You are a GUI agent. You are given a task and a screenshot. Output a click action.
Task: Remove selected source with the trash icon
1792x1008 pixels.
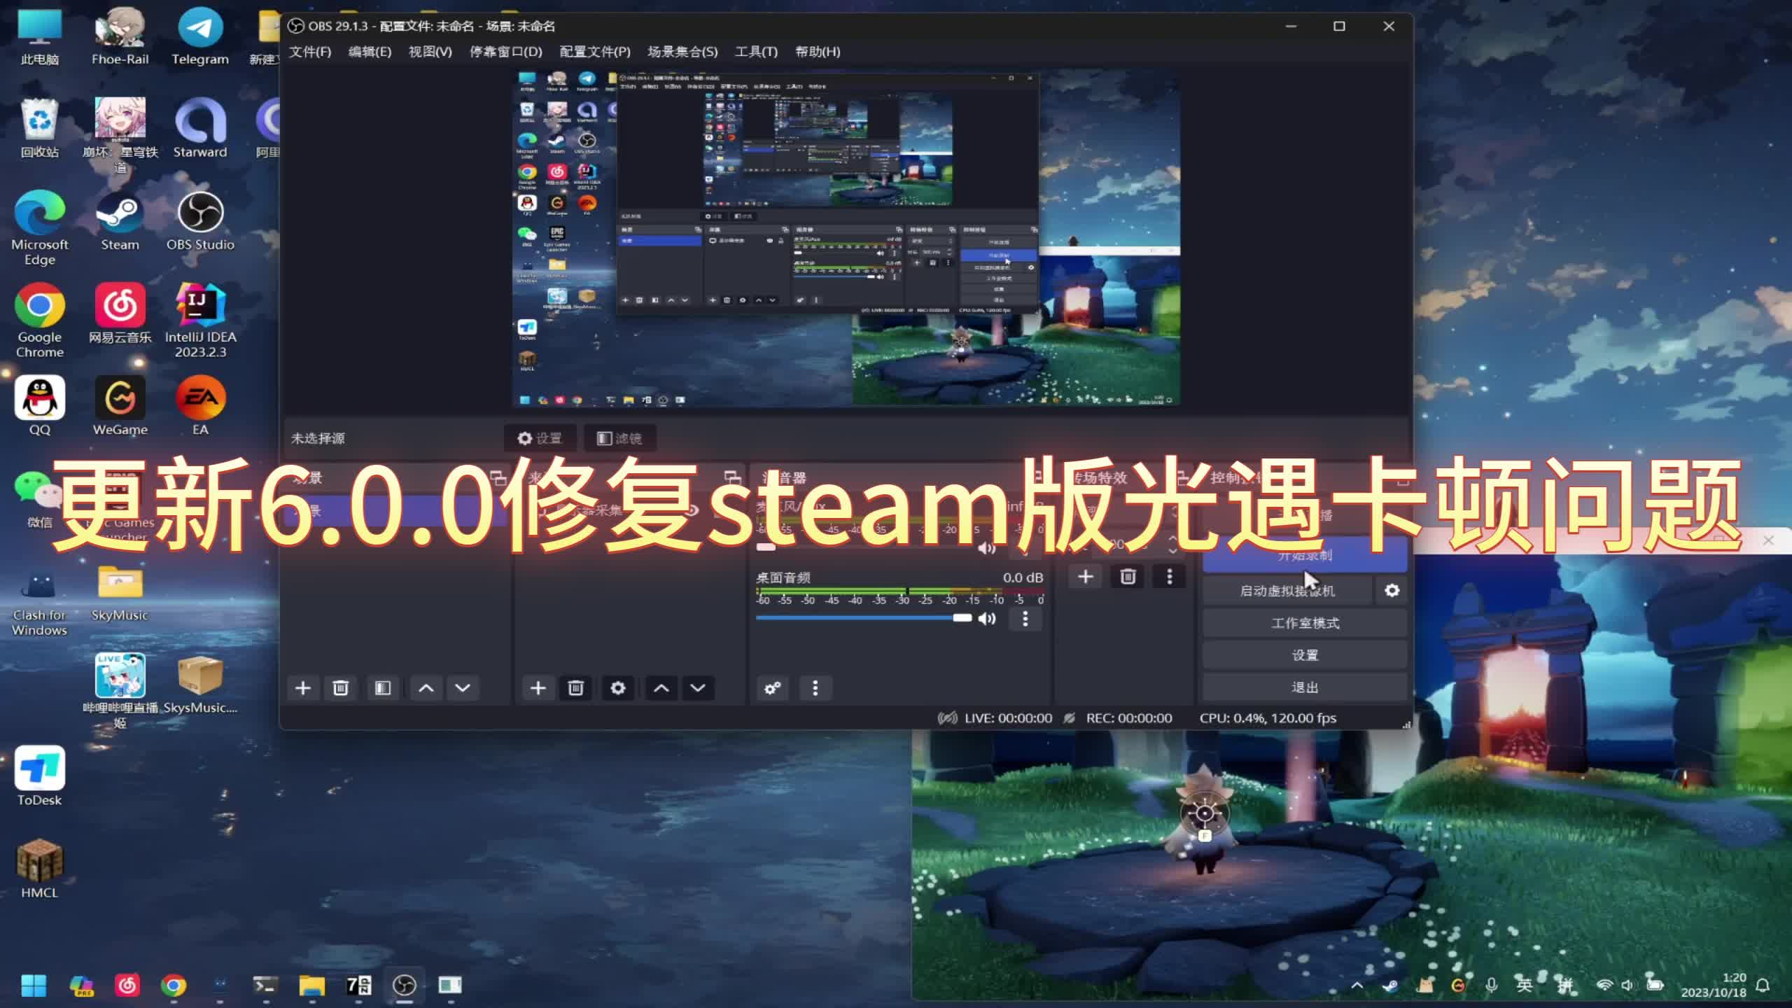click(x=576, y=688)
